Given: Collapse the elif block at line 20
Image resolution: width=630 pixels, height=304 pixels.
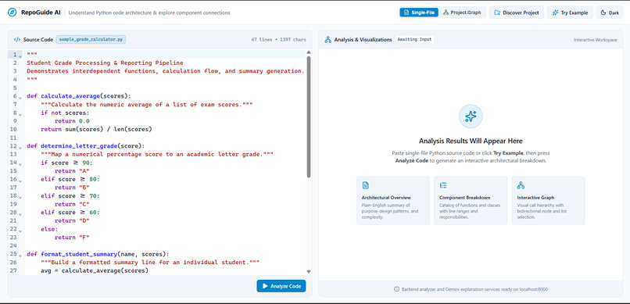Looking at the screenshot, I should (x=20, y=213).
